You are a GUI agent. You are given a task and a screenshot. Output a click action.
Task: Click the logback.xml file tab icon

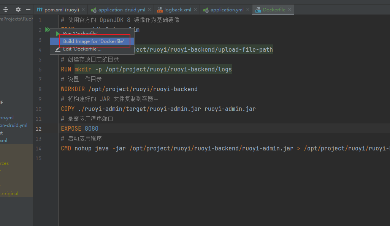pos(159,9)
